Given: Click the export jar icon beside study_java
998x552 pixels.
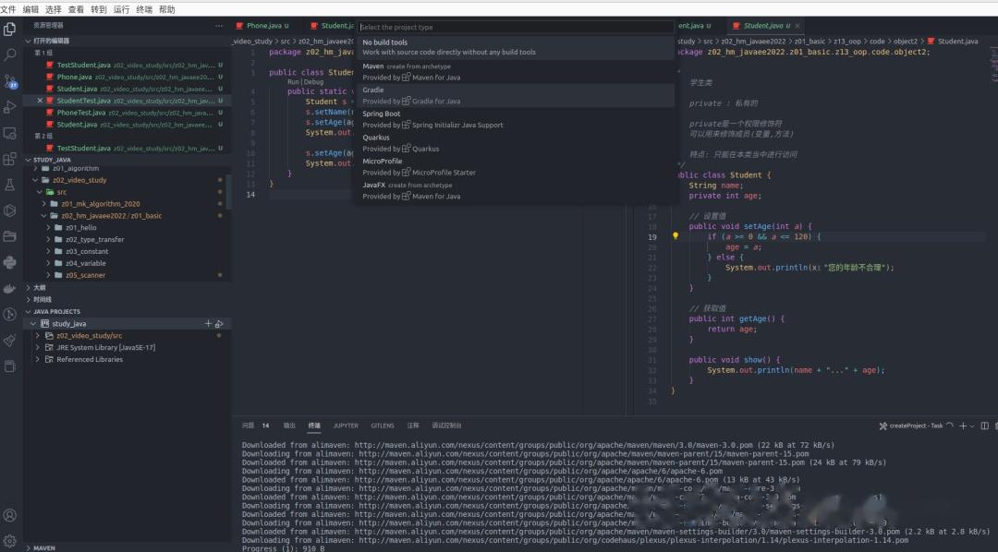Looking at the screenshot, I should [x=219, y=324].
